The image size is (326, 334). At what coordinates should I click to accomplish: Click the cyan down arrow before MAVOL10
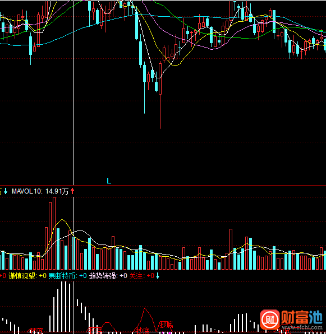click(x=6, y=191)
